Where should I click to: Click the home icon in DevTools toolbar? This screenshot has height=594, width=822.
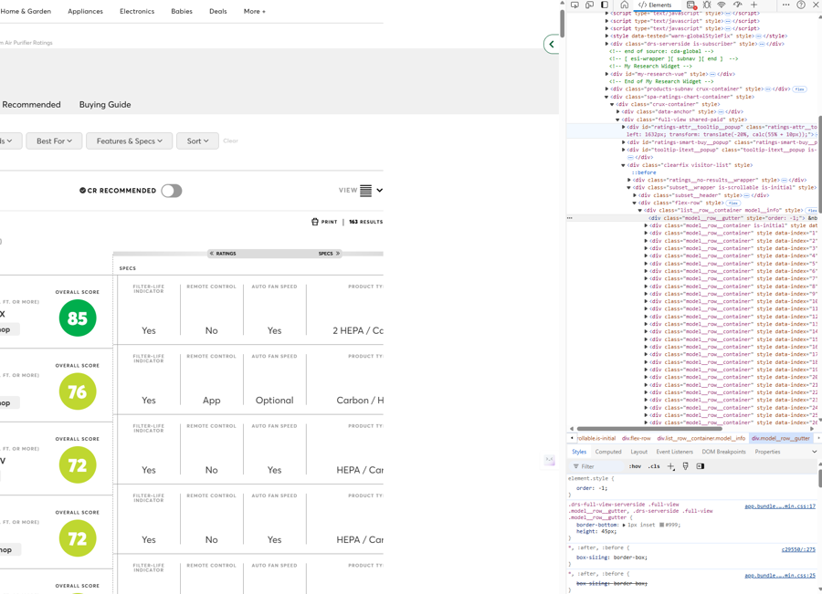tap(626, 5)
